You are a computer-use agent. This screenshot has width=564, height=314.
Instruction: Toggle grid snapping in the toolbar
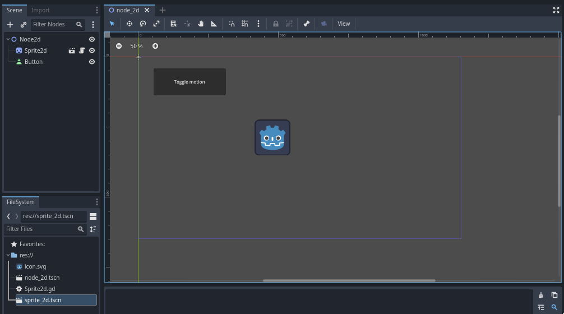pyautogui.click(x=245, y=24)
